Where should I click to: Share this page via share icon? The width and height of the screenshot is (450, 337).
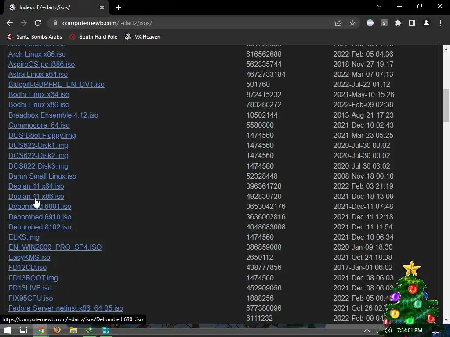click(338, 23)
